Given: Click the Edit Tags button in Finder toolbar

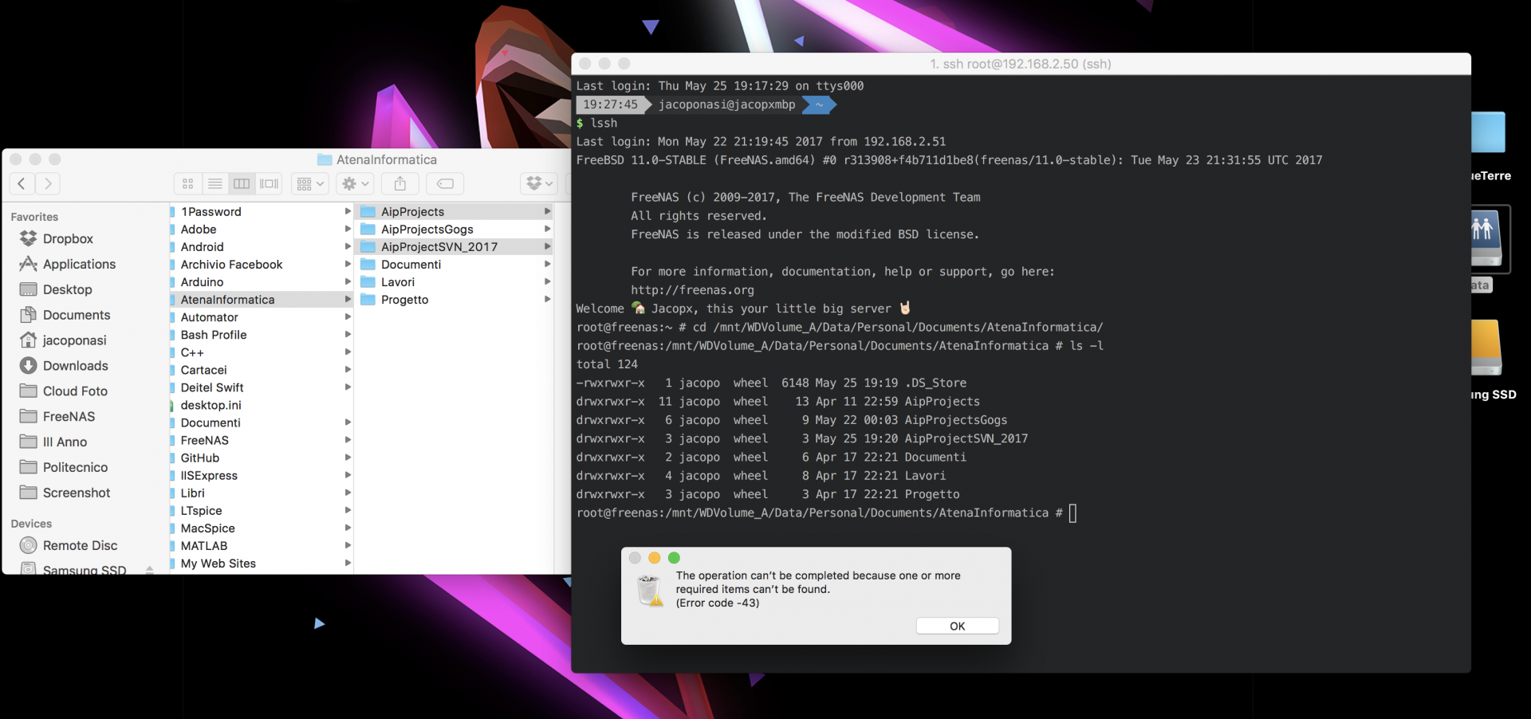Looking at the screenshot, I should click(x=446, y=184).
